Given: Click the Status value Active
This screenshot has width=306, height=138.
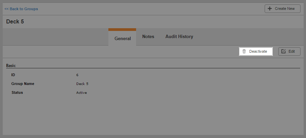Looking at the screenshot, I should point(81,93).
